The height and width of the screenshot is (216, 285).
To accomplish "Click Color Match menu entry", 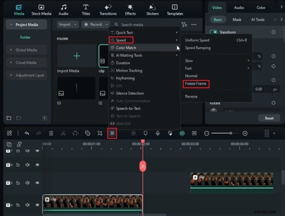I will click(x=145, y=48).
